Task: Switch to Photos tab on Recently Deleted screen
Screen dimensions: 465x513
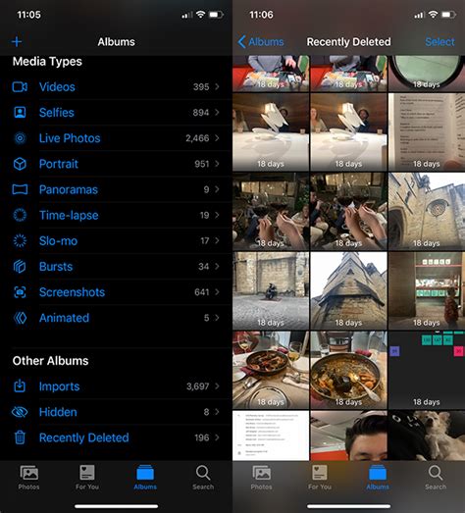Action: pyautogui.click(x=261, y=478)
